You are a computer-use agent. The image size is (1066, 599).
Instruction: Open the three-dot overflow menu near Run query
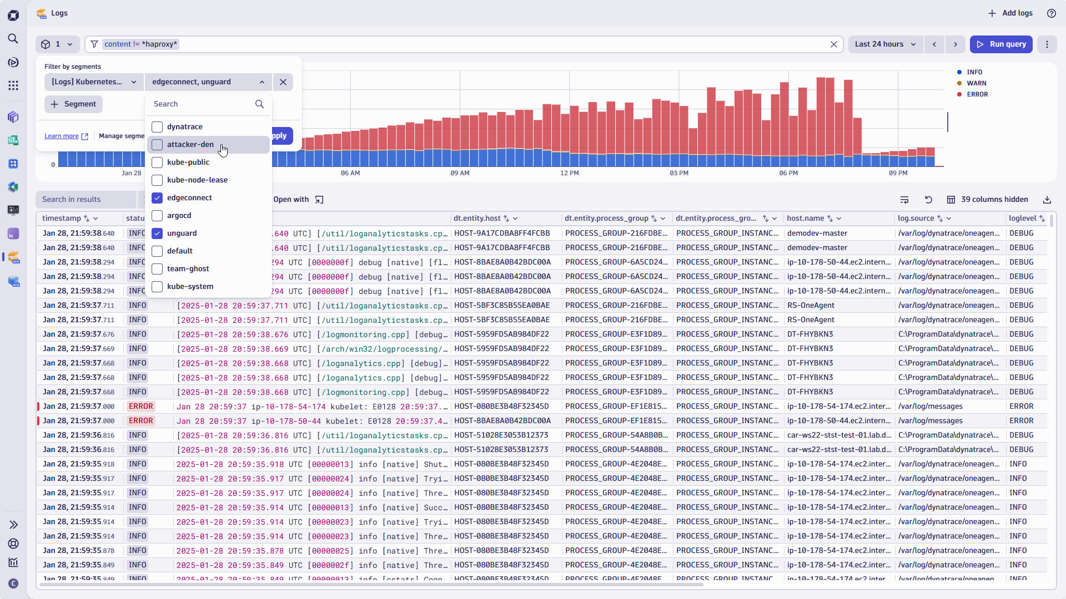[1048, 44]
